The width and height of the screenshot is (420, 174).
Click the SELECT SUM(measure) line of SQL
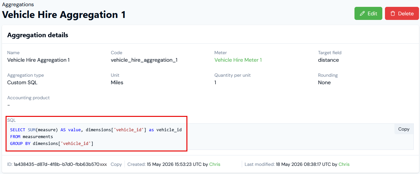[96, 130]
